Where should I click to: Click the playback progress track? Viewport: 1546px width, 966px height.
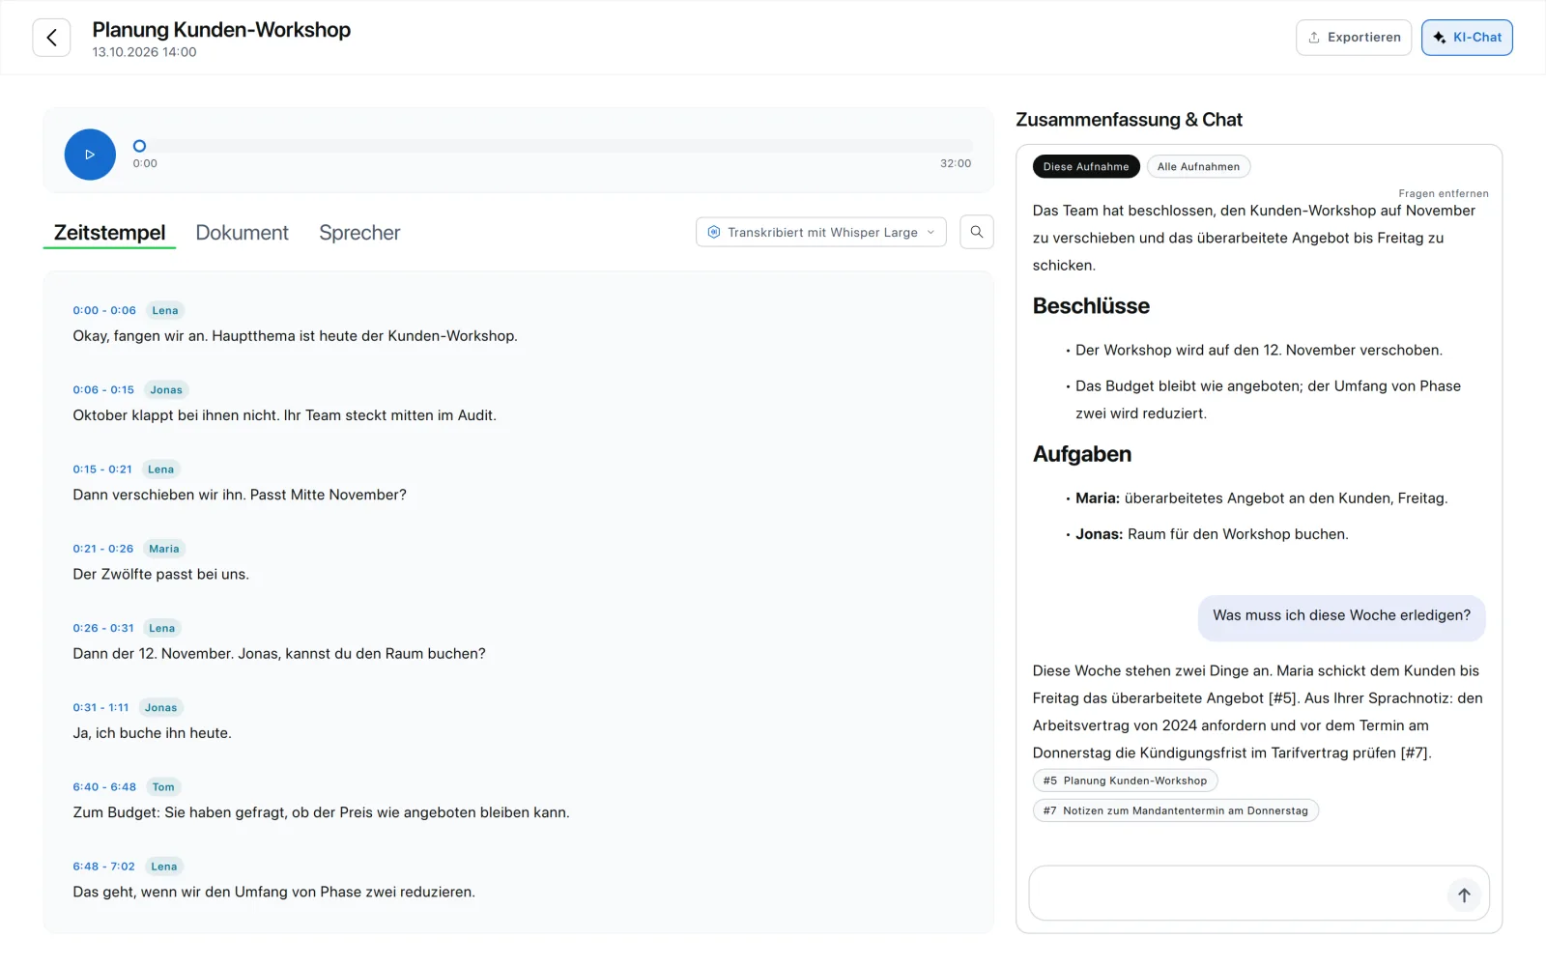[x=553, y=146]
